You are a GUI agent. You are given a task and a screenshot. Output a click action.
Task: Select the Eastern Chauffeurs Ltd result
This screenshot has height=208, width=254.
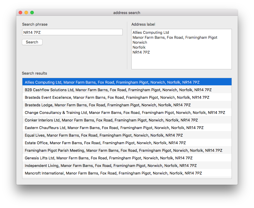click(127, 128)
